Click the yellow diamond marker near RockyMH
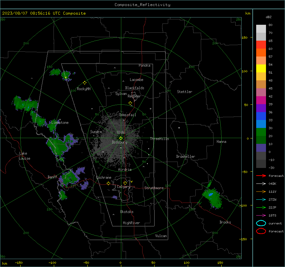This screenshot has width=285, height=267. pyautogui.click(x=85, y=83)
